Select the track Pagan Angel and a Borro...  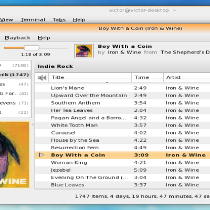122,118
